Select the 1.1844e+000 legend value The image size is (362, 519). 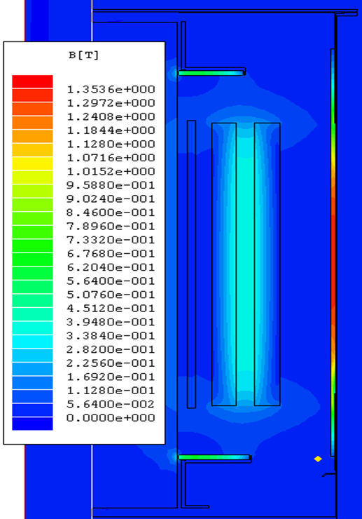click(x=111, y=130)
